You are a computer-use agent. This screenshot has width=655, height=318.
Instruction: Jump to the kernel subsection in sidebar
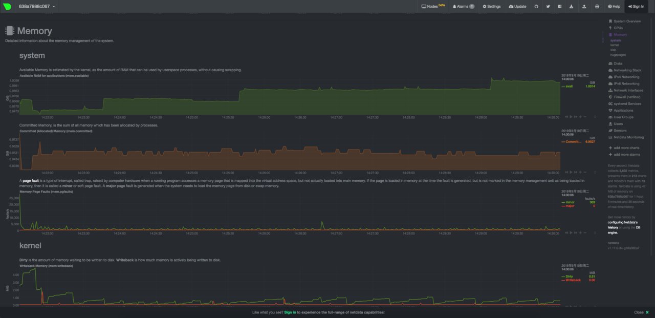[x=615, y=45]
